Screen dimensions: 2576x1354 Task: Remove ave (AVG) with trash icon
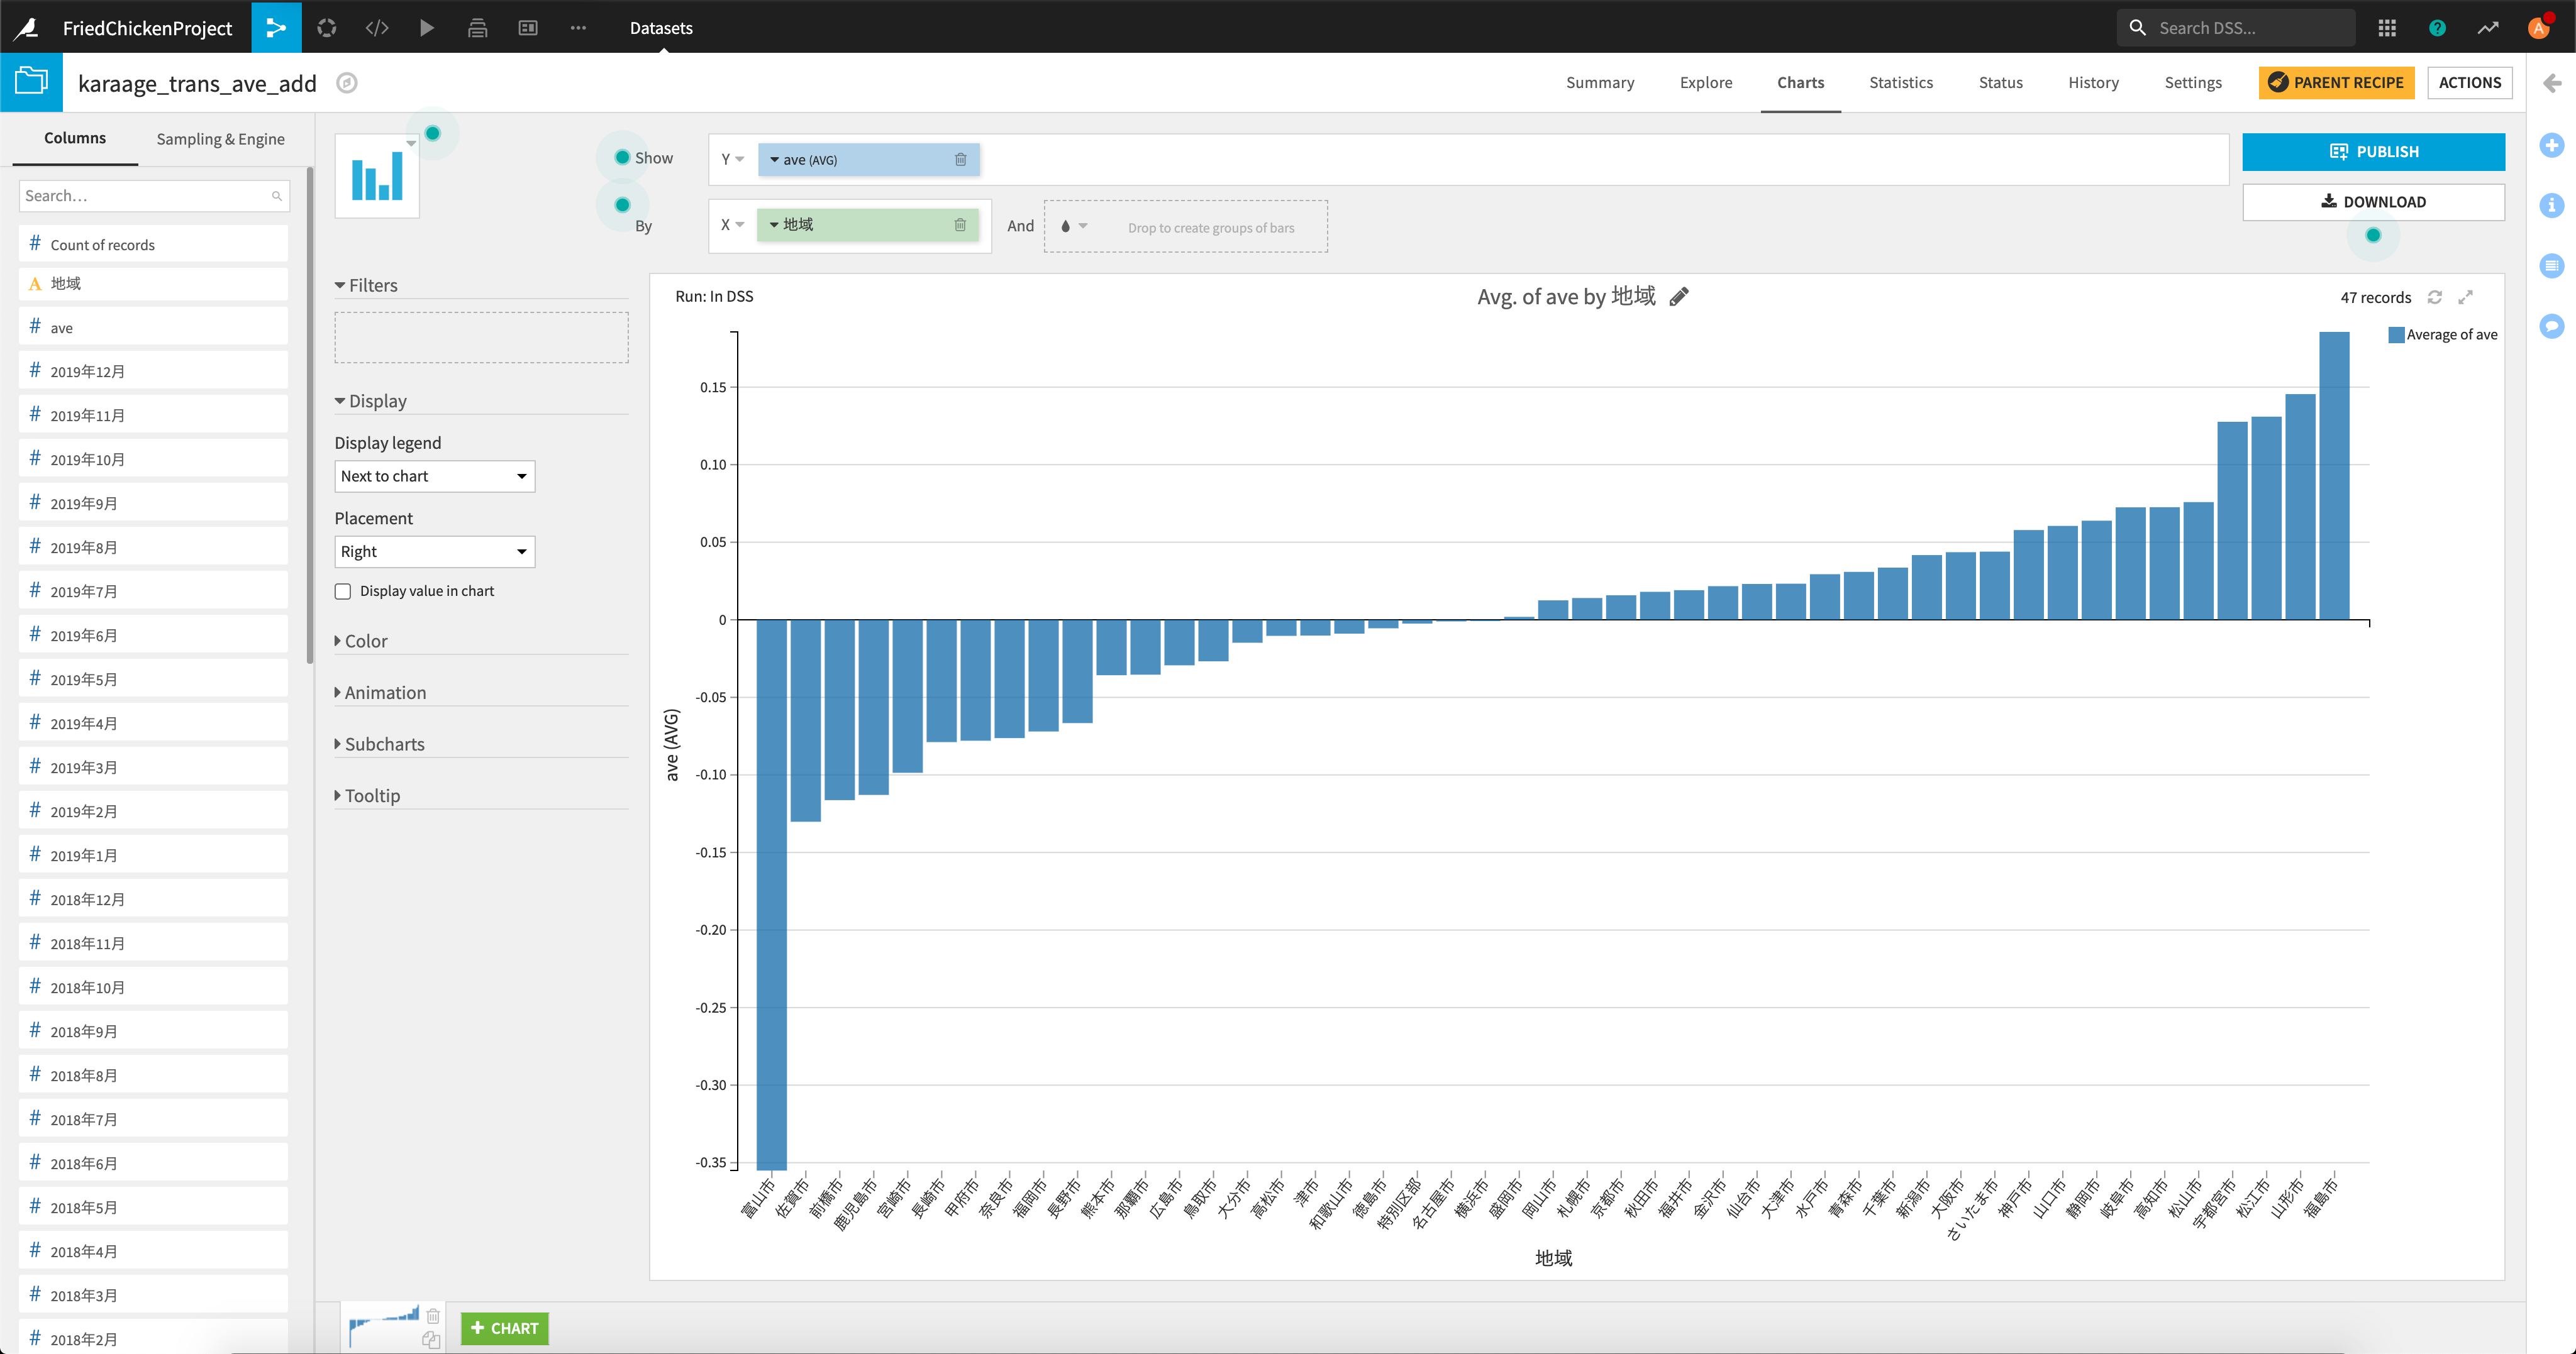960,160
